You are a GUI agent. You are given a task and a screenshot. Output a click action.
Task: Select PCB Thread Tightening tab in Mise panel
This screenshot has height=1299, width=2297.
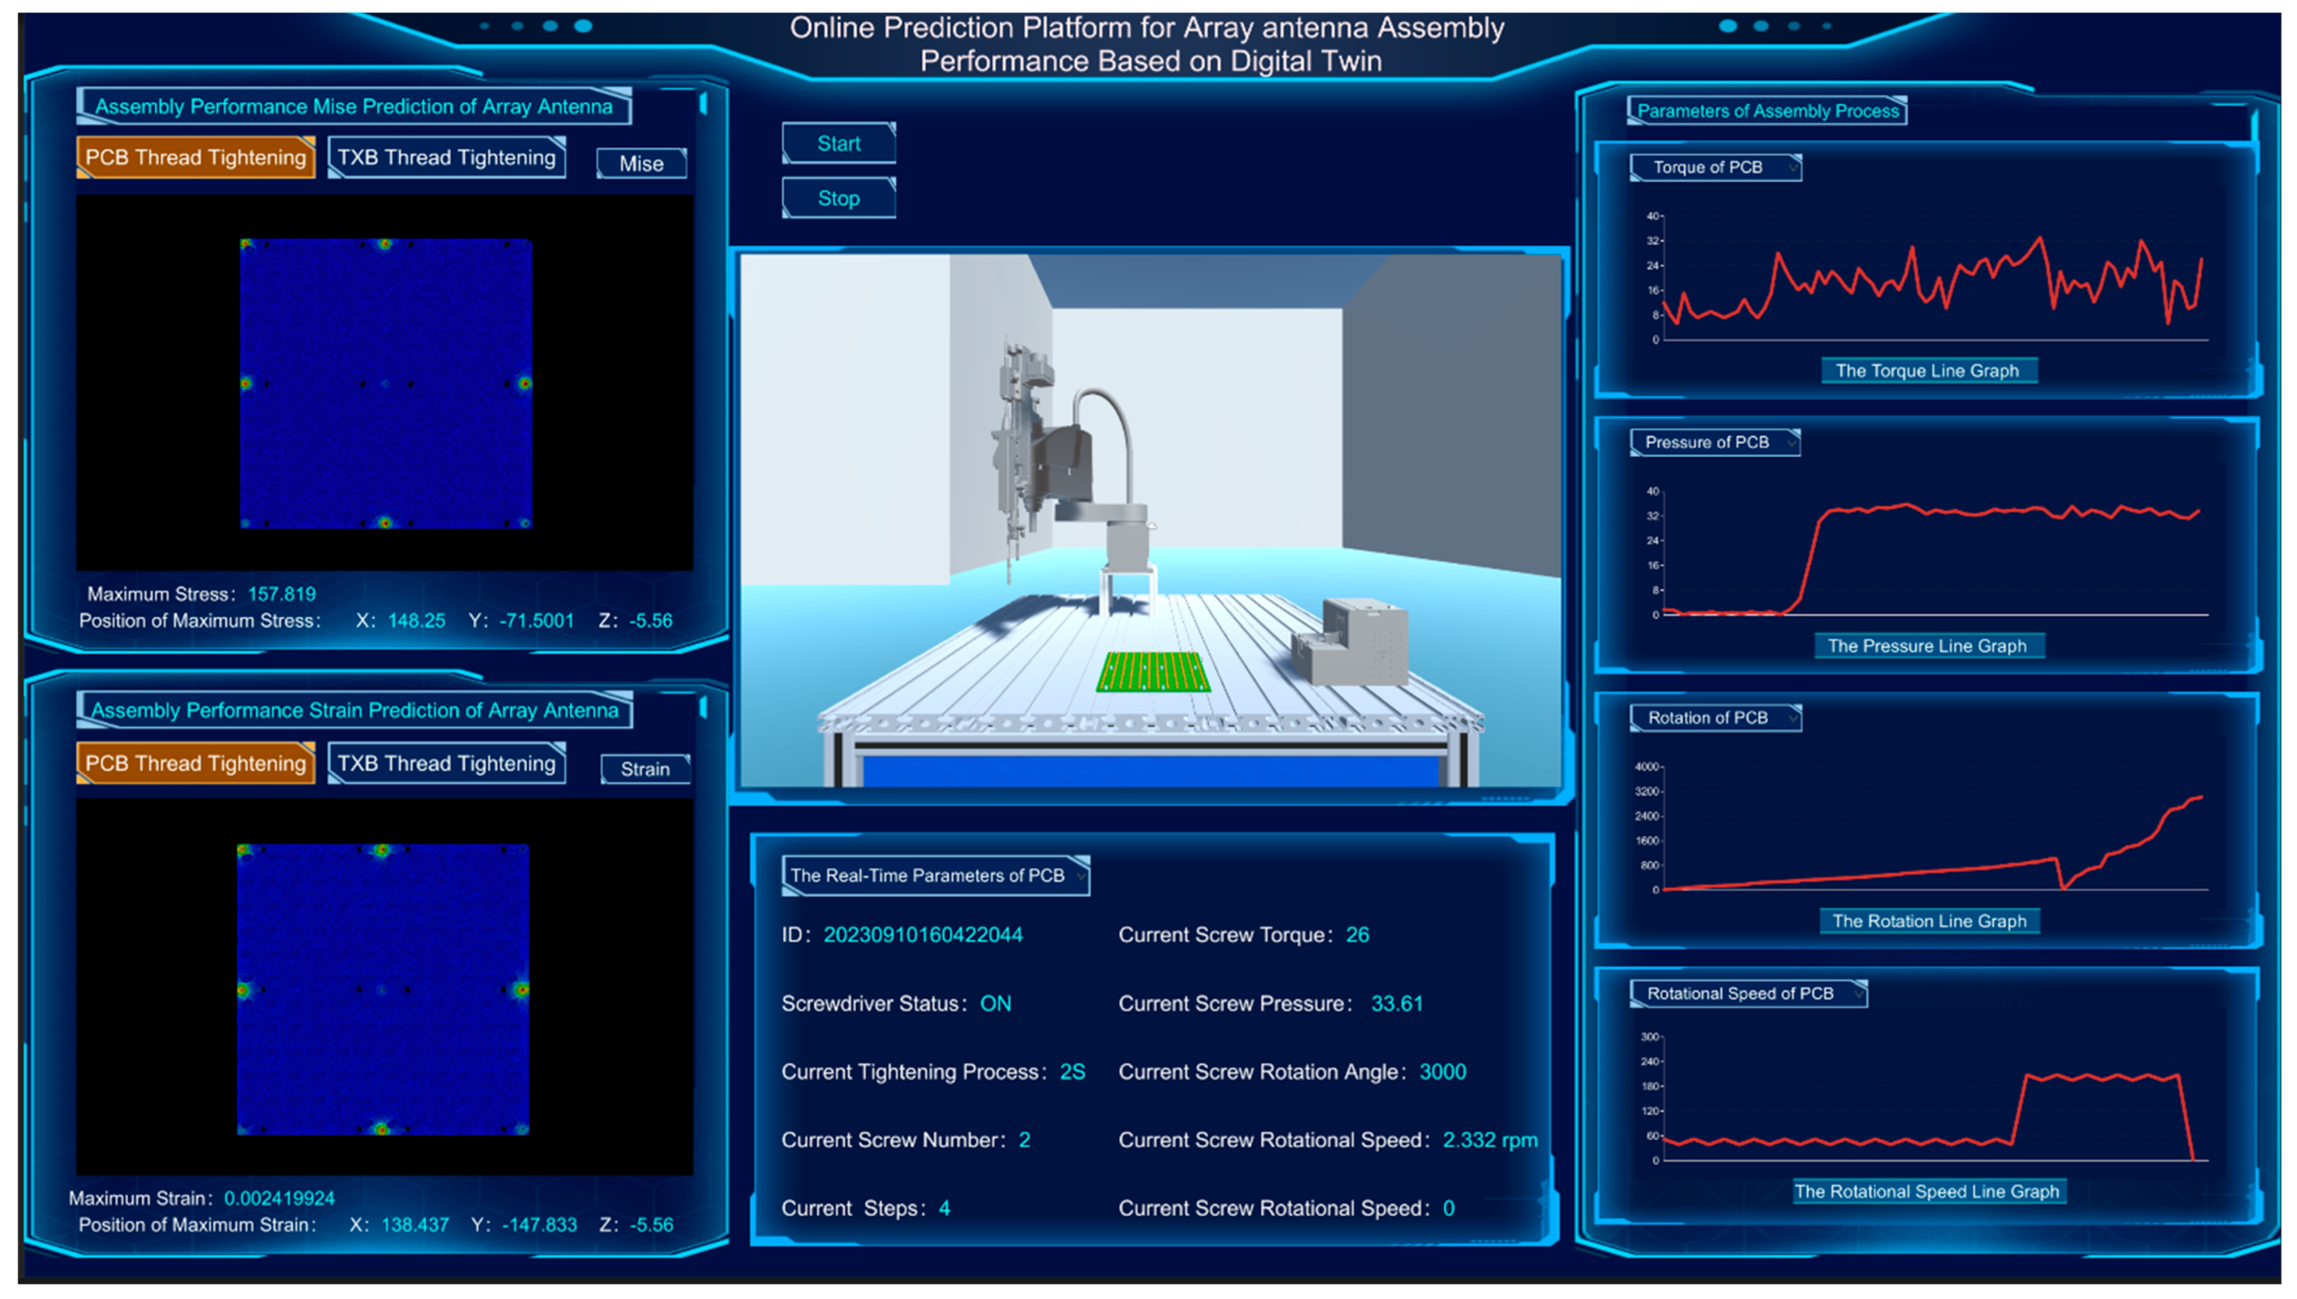(x=196, y=158)
